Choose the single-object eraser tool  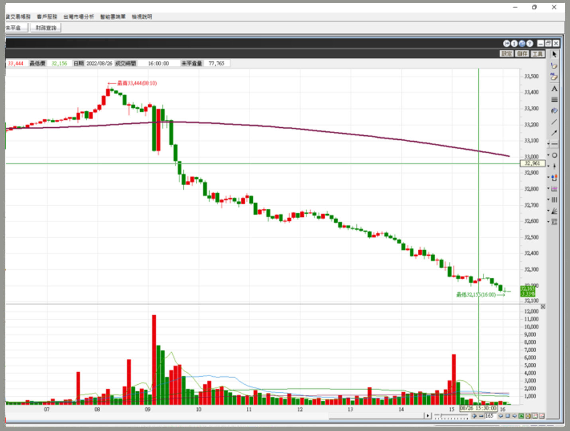click(x=554, y=65)
